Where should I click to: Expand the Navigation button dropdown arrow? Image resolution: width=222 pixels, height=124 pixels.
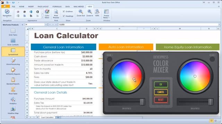(x=7, y=18)
